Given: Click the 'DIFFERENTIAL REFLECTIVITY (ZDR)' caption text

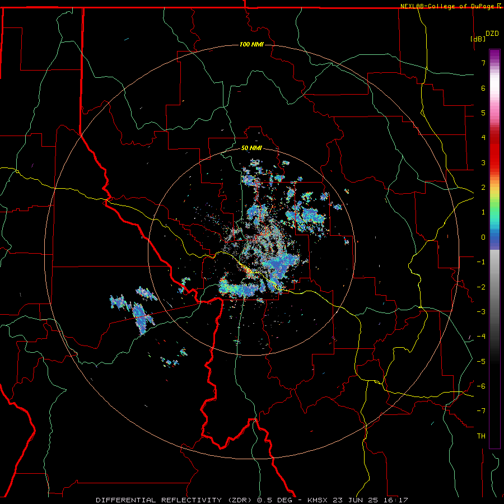Looking at the screenshot, I should [x=175, y=500].
